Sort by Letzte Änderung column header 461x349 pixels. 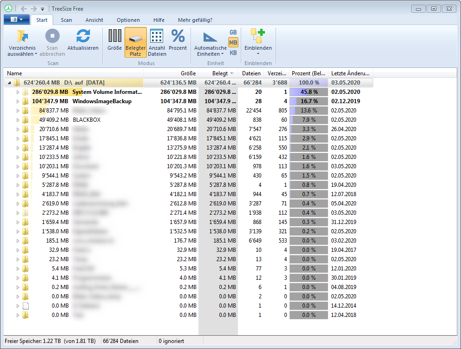(x=350, y=73)
